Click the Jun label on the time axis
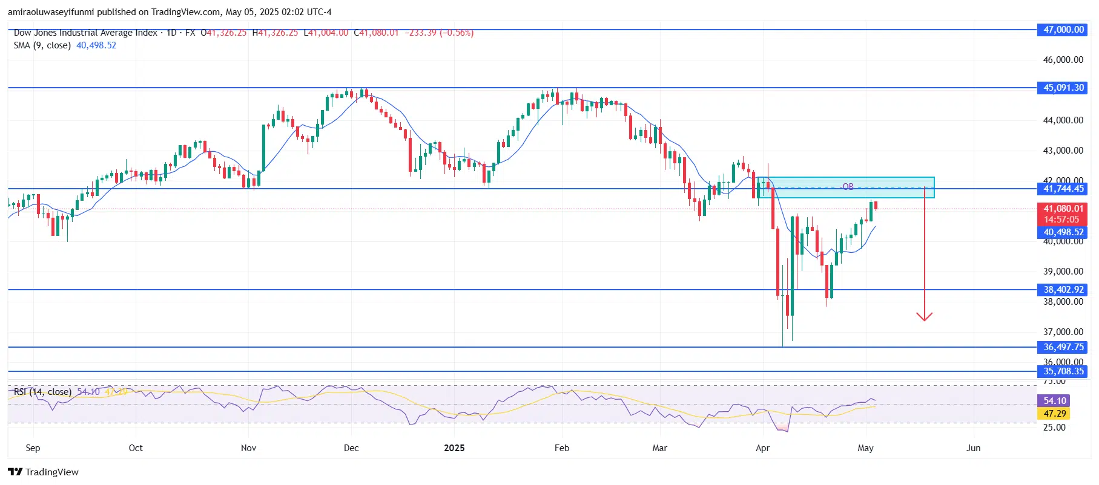Viewport: 1099px width, 485px height. 973,448
